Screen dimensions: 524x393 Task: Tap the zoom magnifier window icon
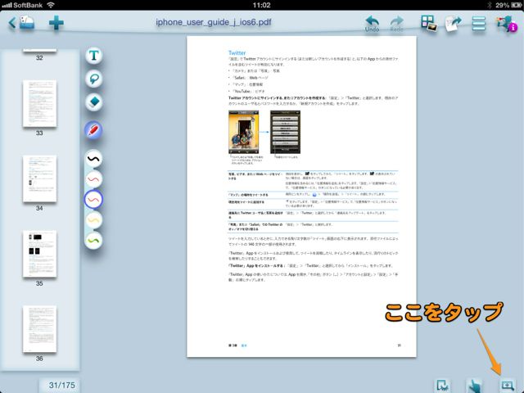(508, 386)
